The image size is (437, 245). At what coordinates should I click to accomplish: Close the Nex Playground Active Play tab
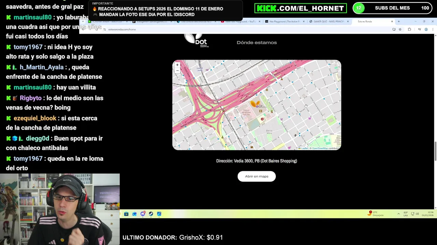tap(304, 21)
